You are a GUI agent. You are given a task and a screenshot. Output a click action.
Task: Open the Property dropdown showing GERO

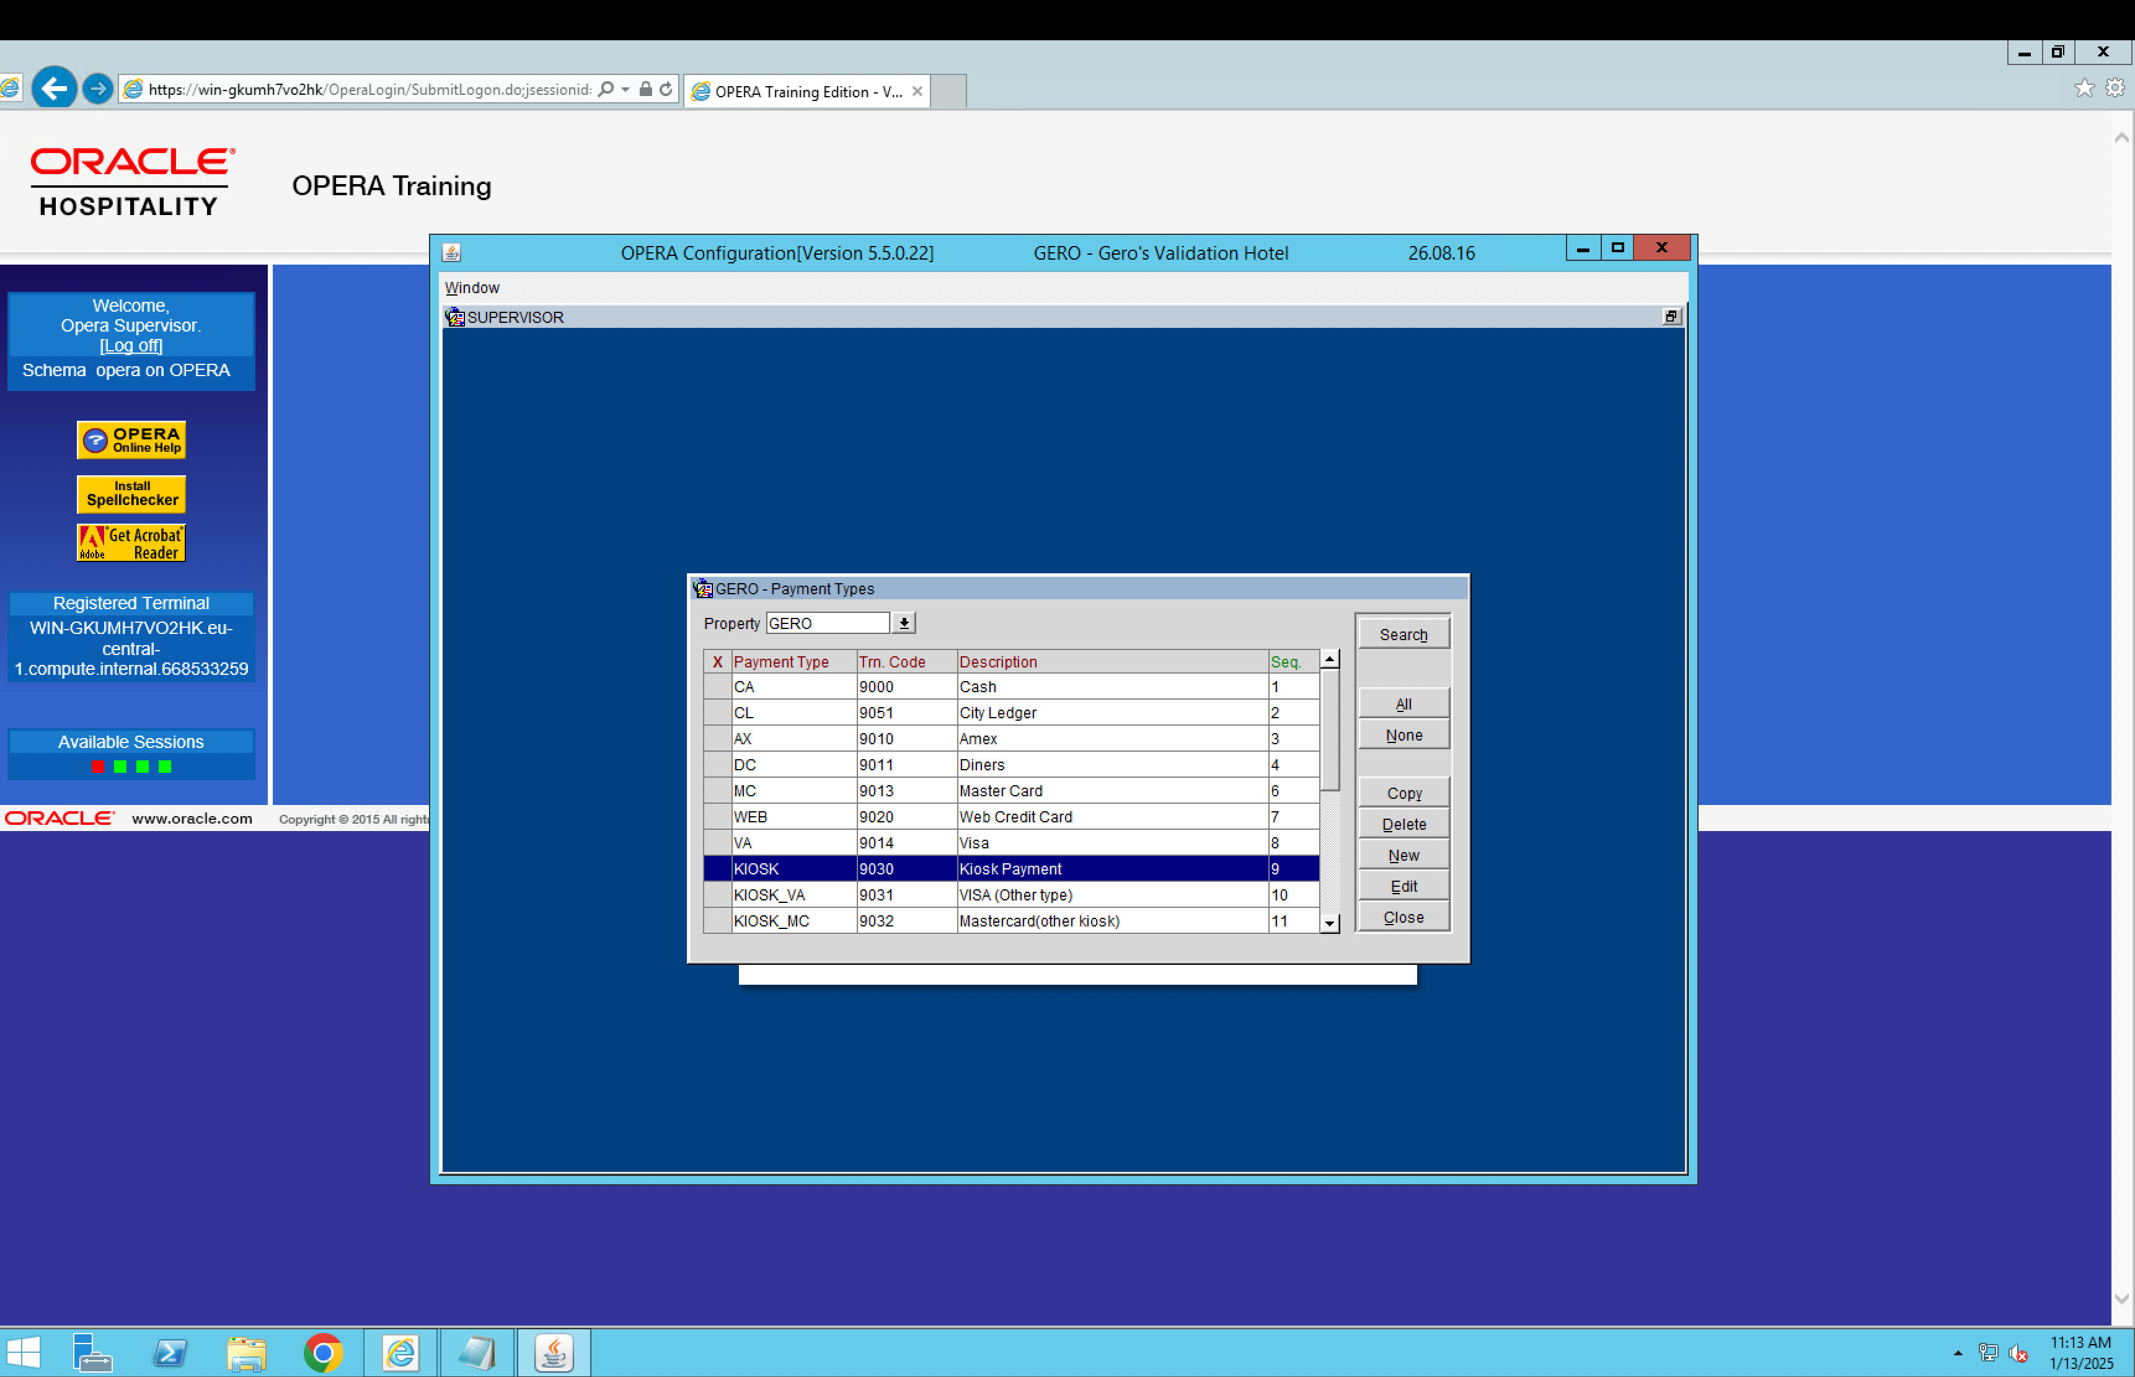point(903,622)
